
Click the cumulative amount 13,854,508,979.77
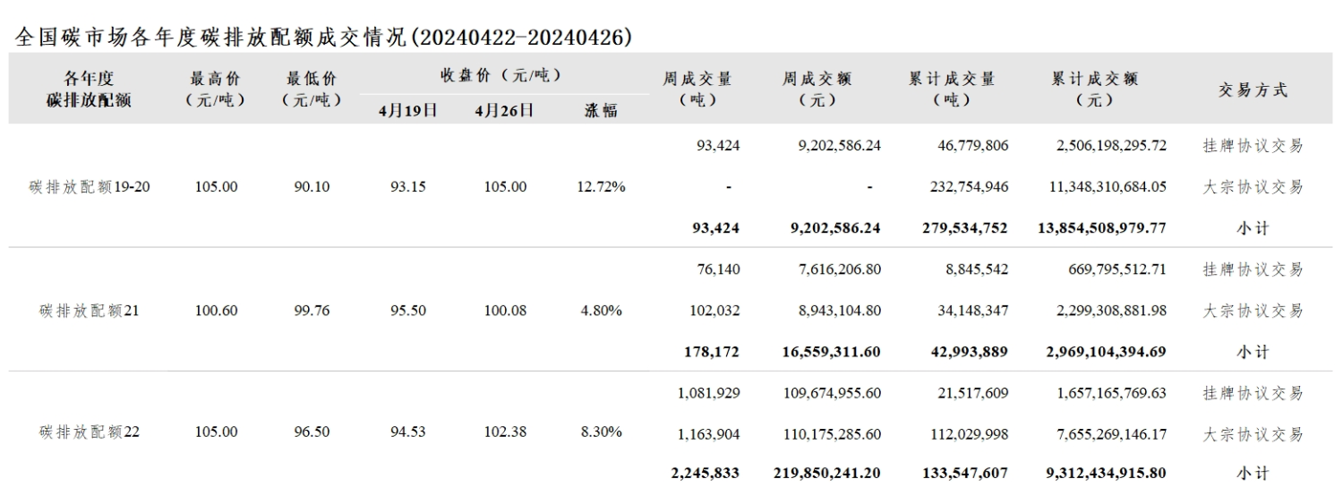[x=1102, y=227]
